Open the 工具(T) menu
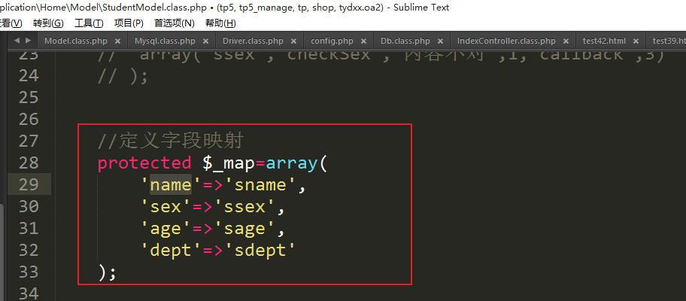The width and height of the screenshot is (686, 301). click(x=89, y=23)
